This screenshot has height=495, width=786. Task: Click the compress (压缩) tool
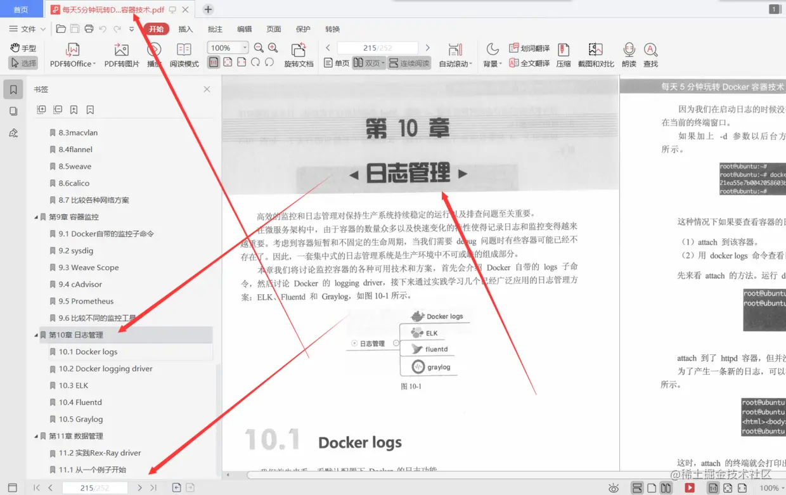[563, 55]
